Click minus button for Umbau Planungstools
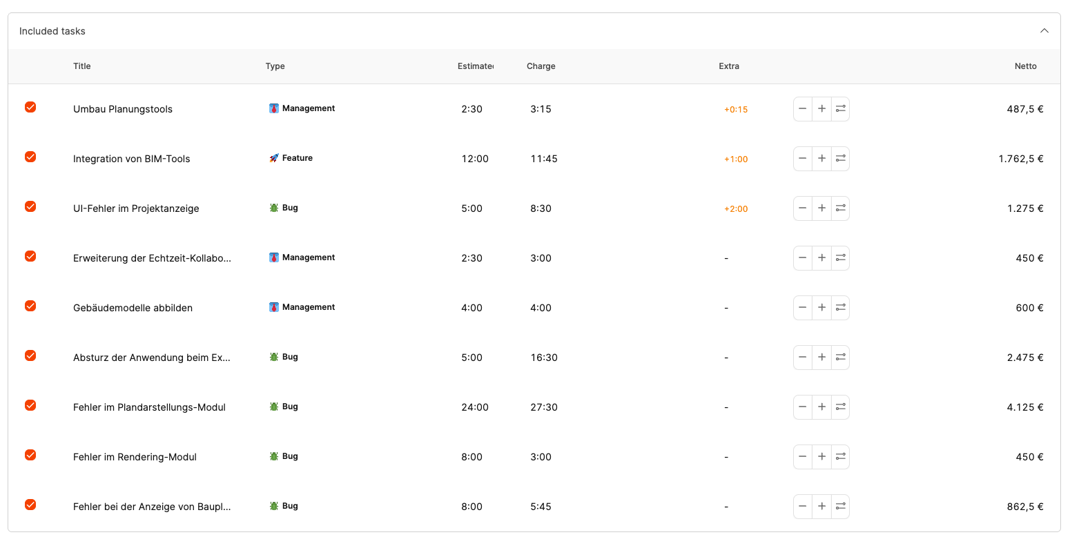 (x=802, y=109)
